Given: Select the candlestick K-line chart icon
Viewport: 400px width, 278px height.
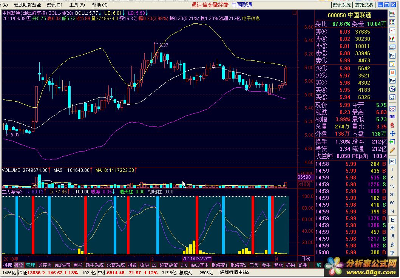Looking at the screenshot, I should tap(392, 39).
